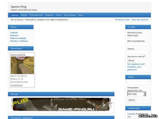Open the Жалобы и Разбаны link

coord(19,41)
